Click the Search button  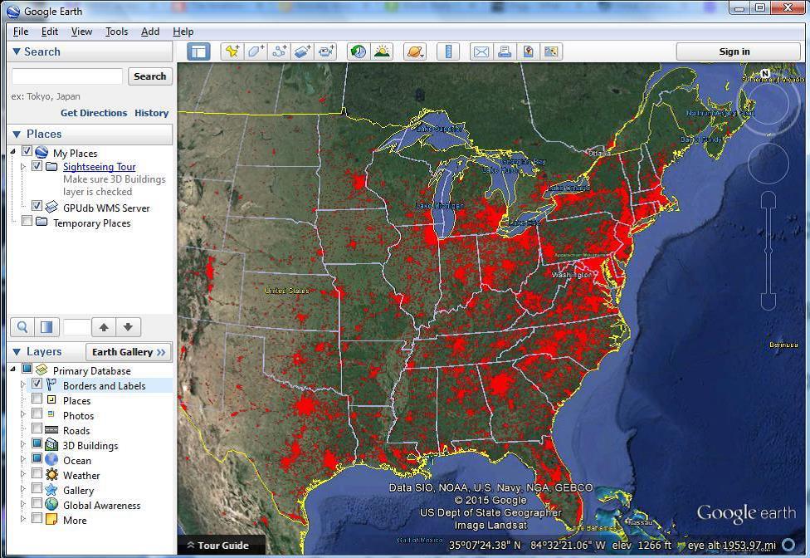click(x=150, y=76)
